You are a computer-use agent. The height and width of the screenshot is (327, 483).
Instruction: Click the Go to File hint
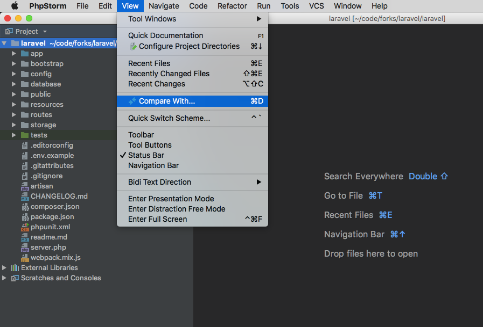[x=343, y=195]
